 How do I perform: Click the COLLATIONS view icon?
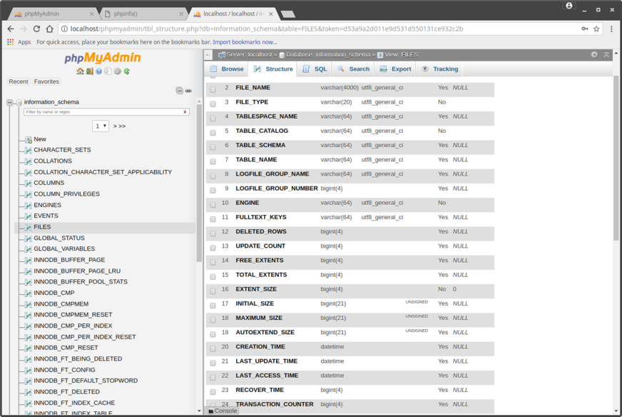(28, 161)
